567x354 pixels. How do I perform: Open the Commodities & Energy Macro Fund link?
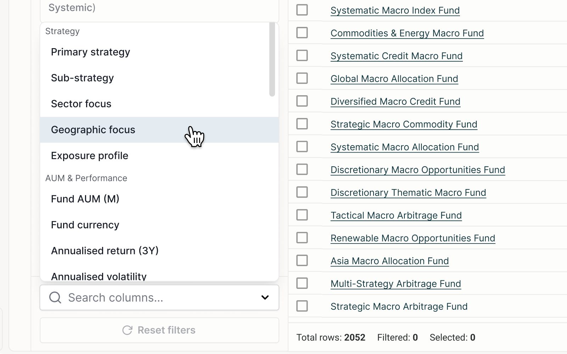tap(407, 33)
